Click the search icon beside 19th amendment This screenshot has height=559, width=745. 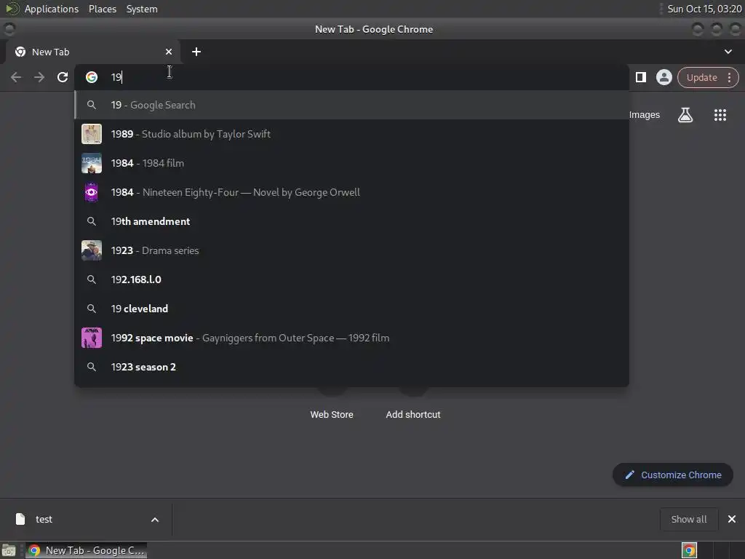(92, 221)
